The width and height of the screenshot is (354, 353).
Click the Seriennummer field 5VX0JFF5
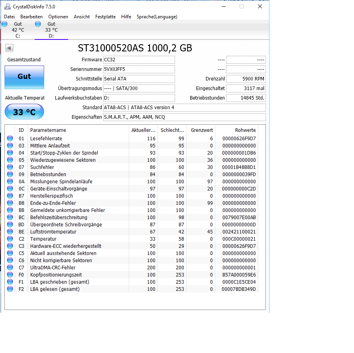(139, 69)
